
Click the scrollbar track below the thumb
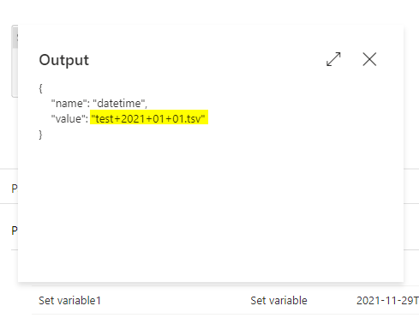(x=15, y=72)
